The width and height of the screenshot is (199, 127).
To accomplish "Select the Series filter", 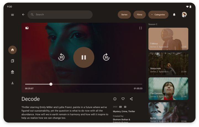I will click(124, 15).
